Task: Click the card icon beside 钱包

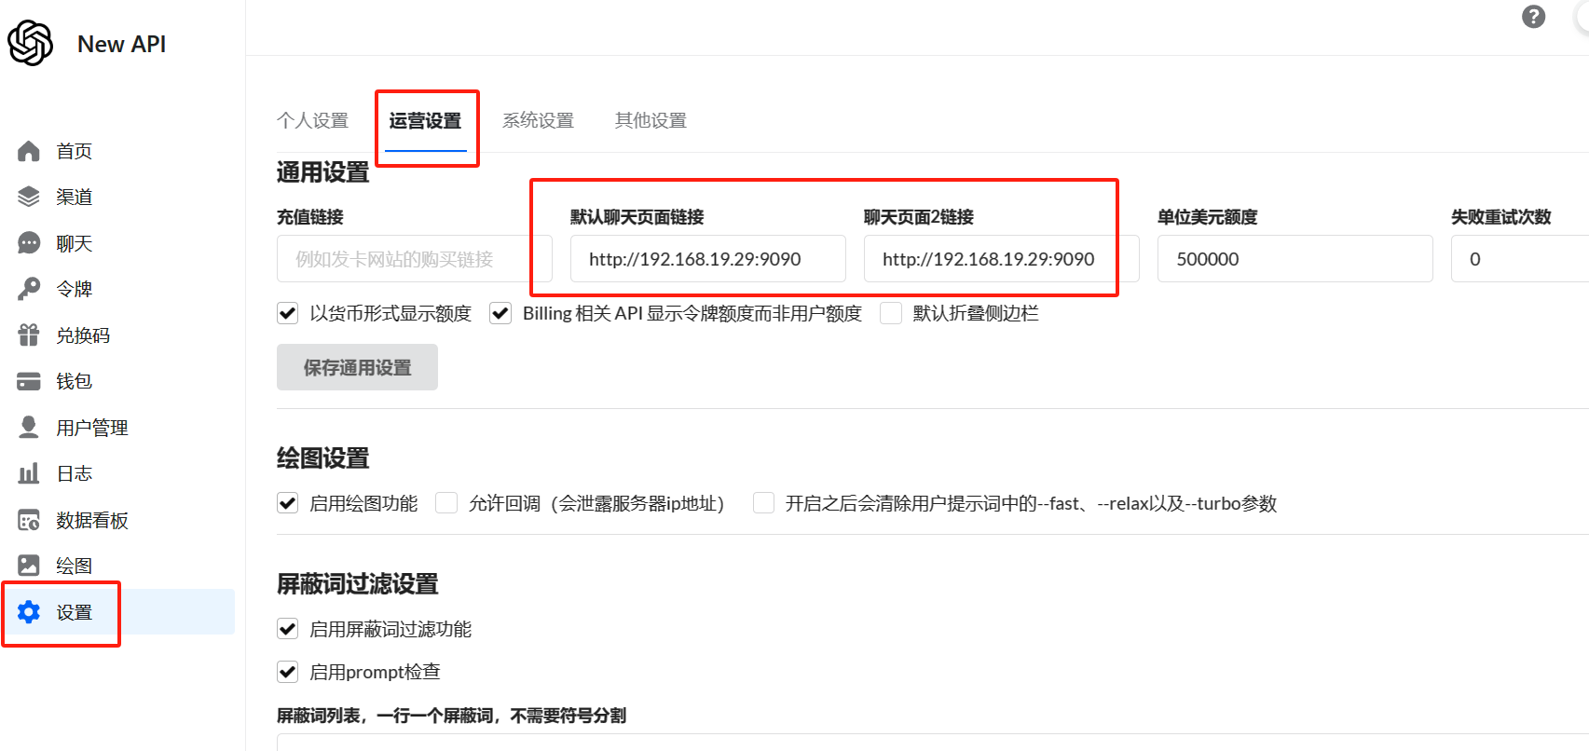Action: coord(29,381)
